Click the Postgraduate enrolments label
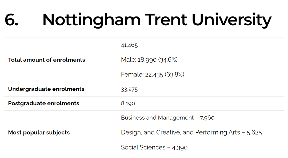288x158 pixels. coord(43,103)
